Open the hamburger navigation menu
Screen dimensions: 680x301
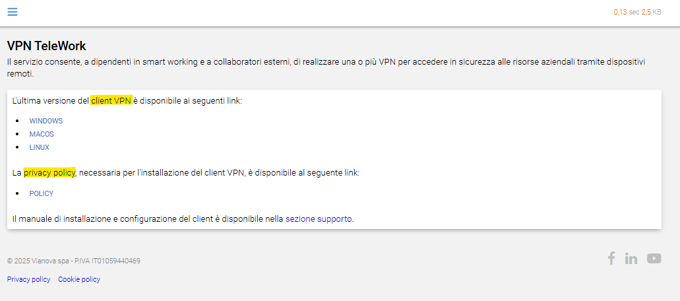tap(13, 12)
